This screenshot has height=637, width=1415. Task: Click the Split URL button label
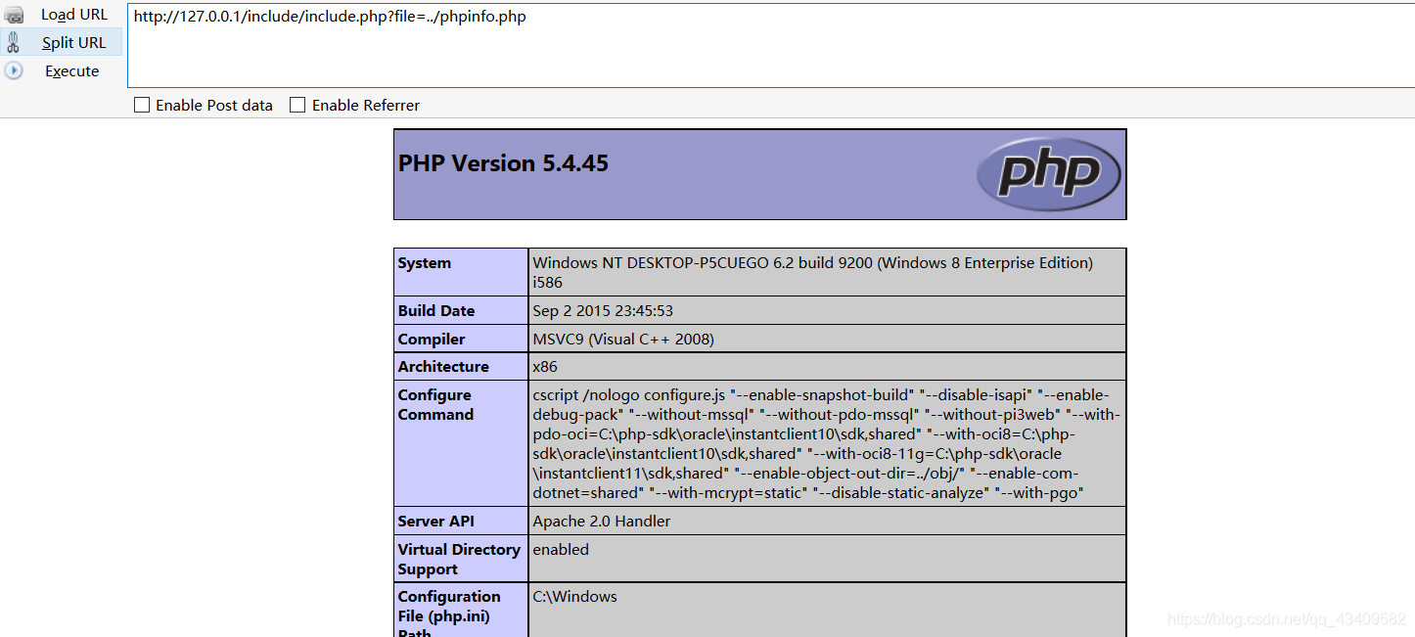[x=73, y=43]
